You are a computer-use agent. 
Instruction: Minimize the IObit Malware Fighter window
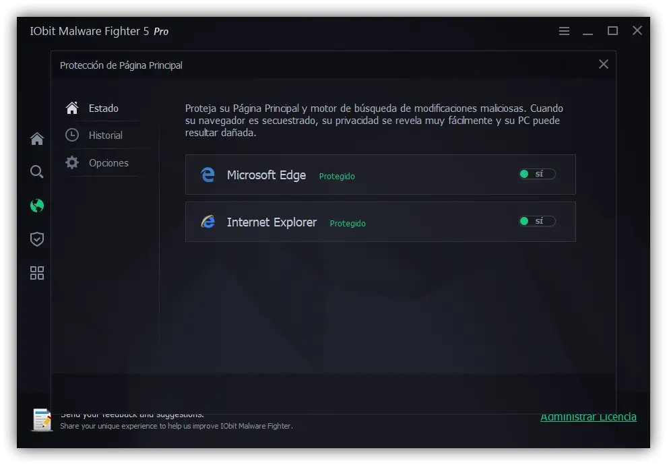(x=588, y=31)
